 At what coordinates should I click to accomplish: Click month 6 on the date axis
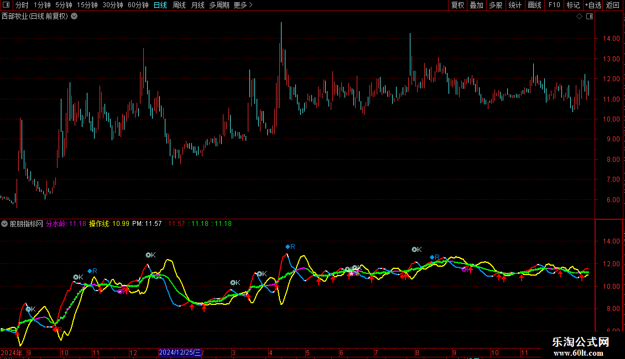(x=342, y=352)
